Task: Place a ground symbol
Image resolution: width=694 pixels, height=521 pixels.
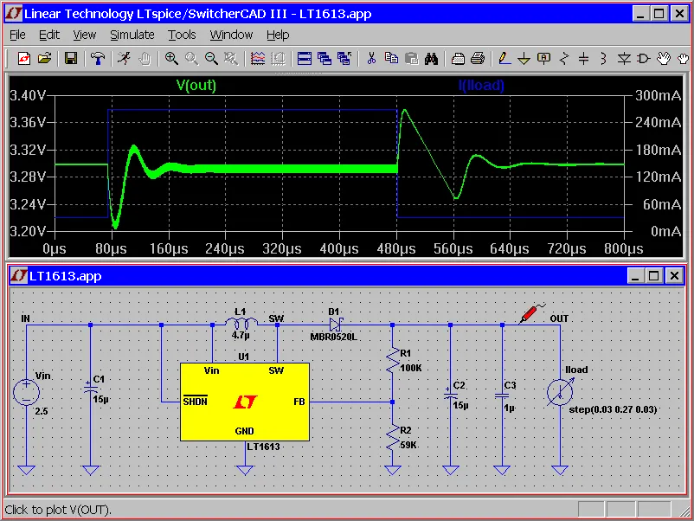Action: [x=524, y=58]
